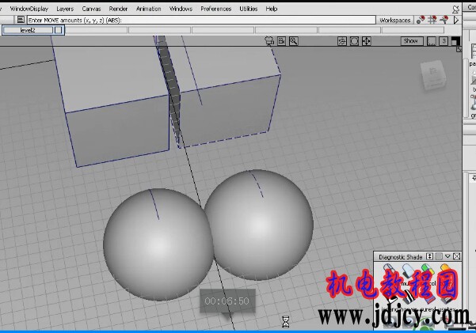The width and height of the screenshot is (476, 333).
Task: Click the tumble camera icon
Action: tap(343, 40)
